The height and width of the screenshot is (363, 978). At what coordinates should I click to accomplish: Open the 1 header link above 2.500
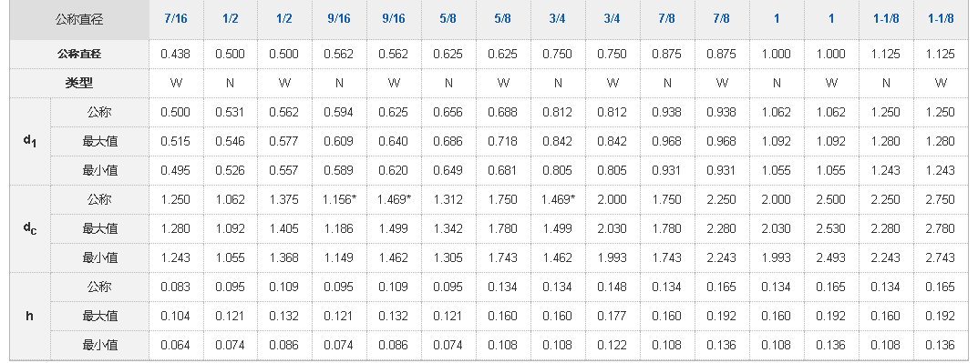[831, 19]
